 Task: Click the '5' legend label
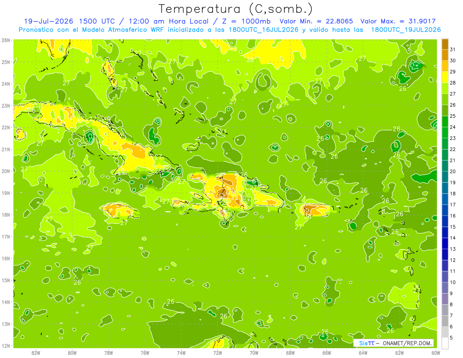coord(451,338)
